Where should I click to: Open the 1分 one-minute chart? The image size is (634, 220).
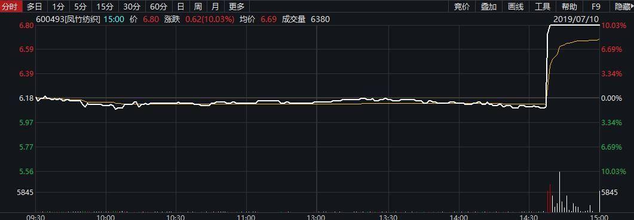coord(58,6)
